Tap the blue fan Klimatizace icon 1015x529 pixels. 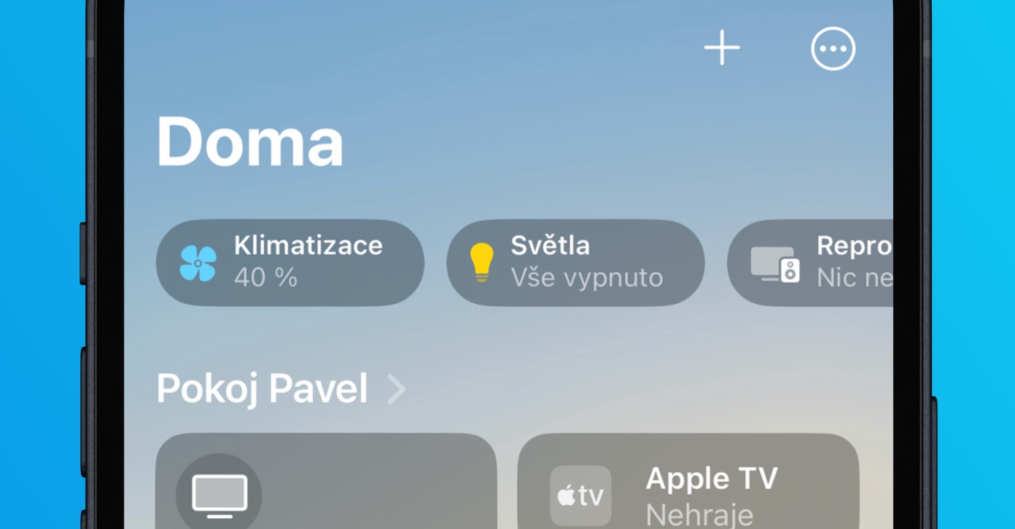(198, 263)
